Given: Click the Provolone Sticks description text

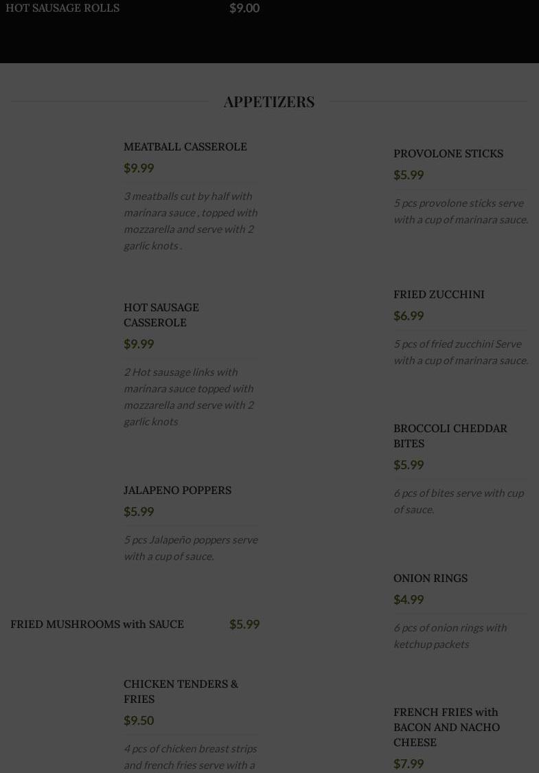Looking at the screenshot, I should tap(460, 211).
